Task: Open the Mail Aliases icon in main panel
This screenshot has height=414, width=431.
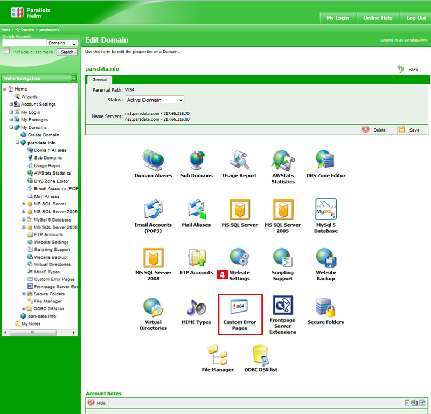Action: tap(197, 209)
